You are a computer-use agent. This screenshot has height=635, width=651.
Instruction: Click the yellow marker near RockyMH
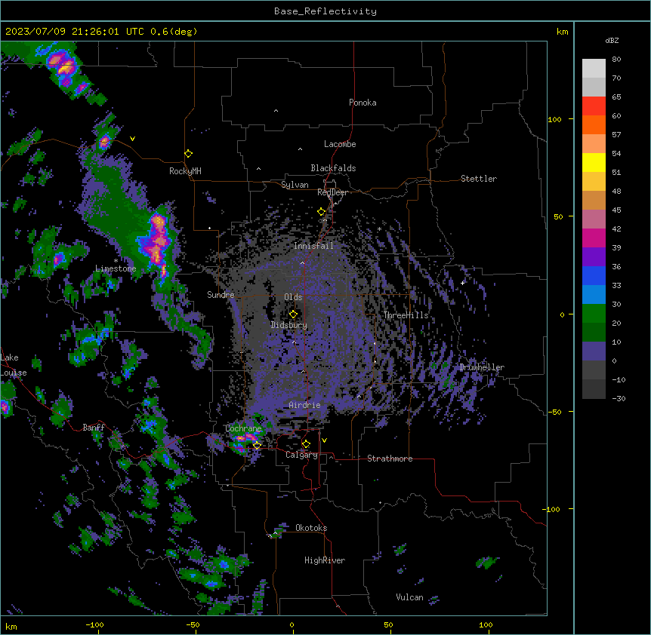[188, 154]
